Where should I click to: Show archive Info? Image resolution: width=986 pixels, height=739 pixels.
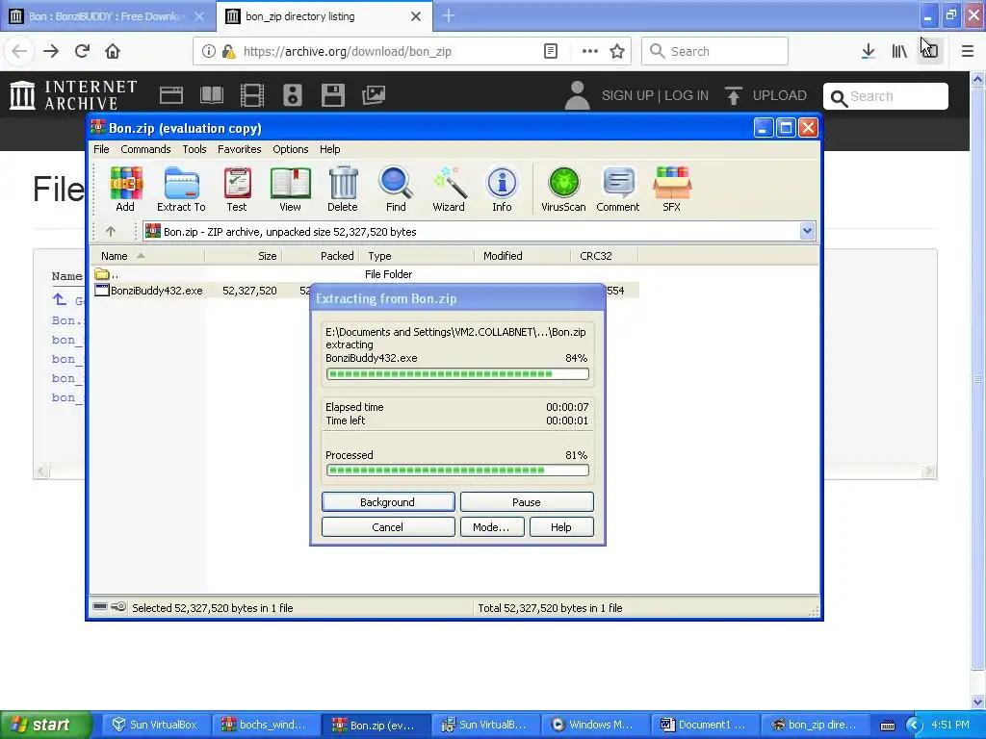point(502,190)
